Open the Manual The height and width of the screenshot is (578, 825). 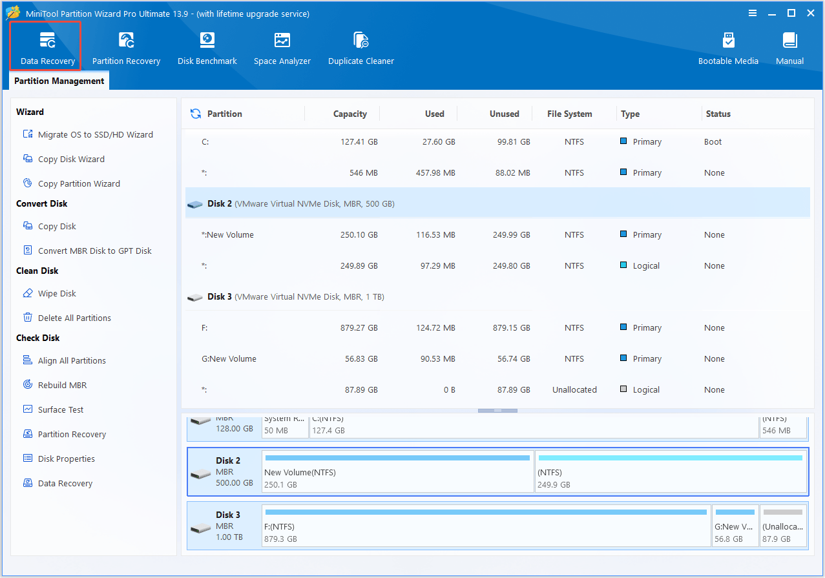789,48
